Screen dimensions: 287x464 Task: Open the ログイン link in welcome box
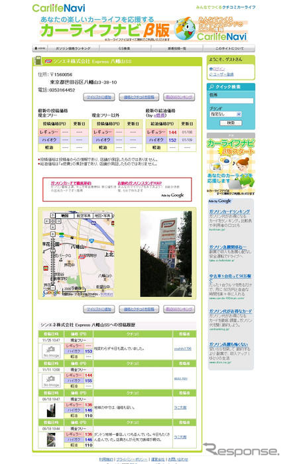219,69
